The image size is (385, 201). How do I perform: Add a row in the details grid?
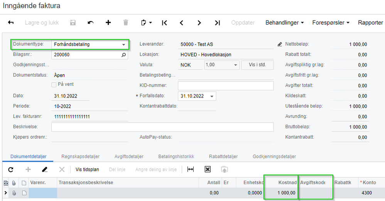pos(28,169)
